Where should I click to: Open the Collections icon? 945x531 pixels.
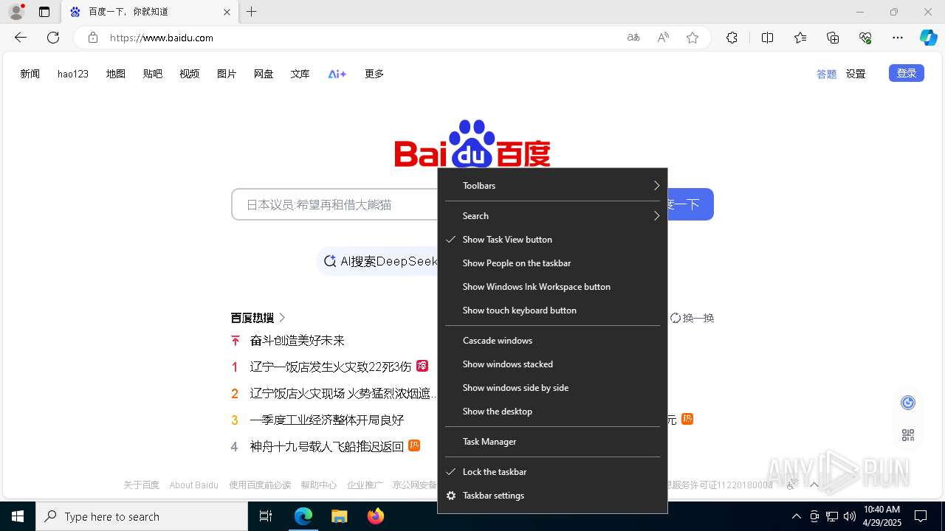point(833,38)
